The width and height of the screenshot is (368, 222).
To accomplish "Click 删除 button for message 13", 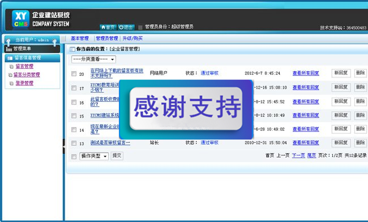I will coord(361,143).
